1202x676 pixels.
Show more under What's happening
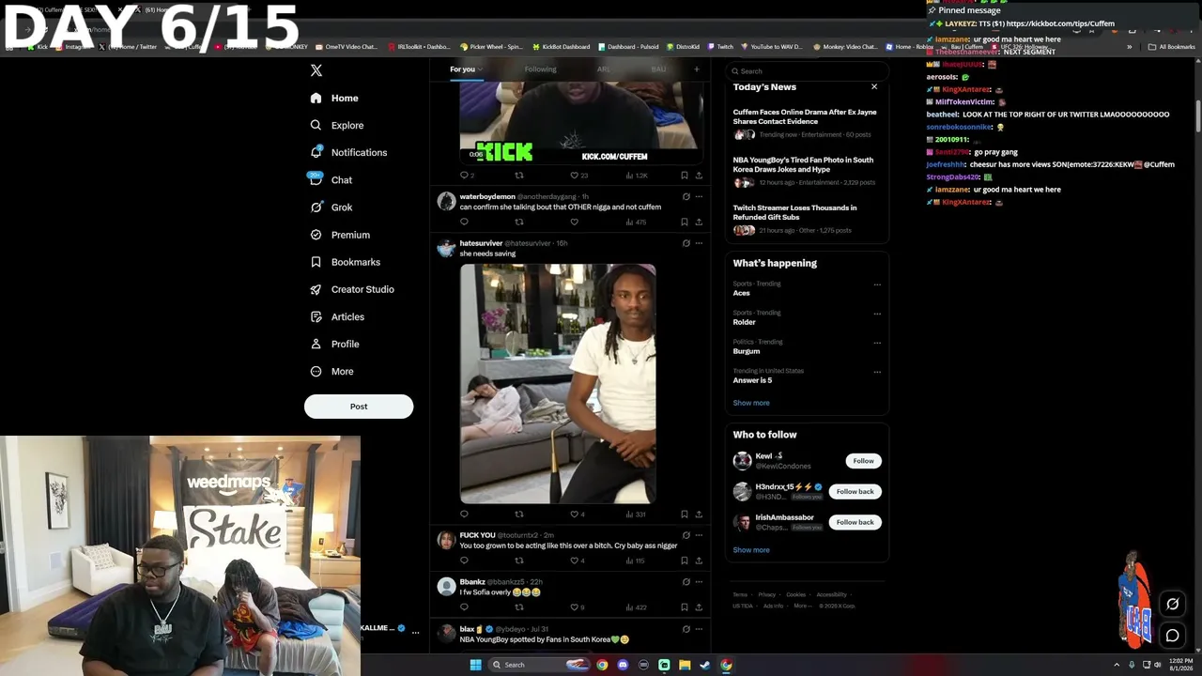pyautogui.click(x=751, y=403)
